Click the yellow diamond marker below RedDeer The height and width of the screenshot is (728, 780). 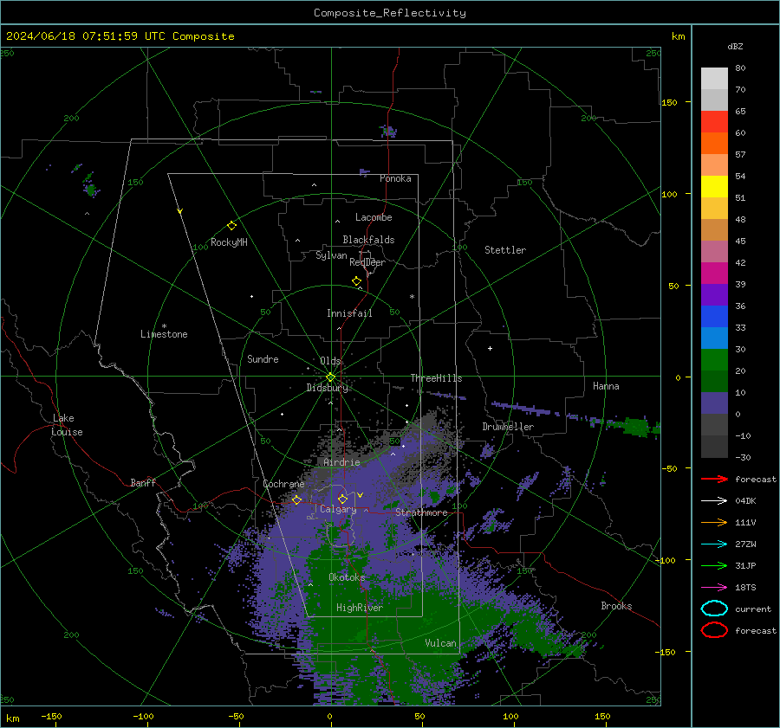pos(357,281)
